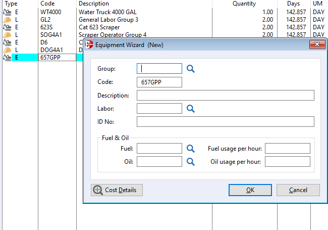Click the Description column header

pos(94,4)
